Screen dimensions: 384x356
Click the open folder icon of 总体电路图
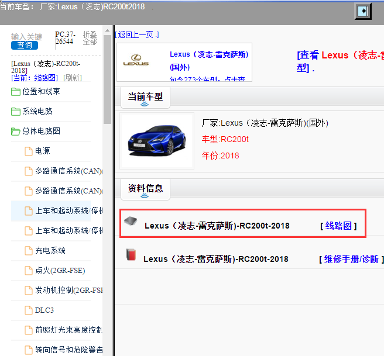[16, 132]
